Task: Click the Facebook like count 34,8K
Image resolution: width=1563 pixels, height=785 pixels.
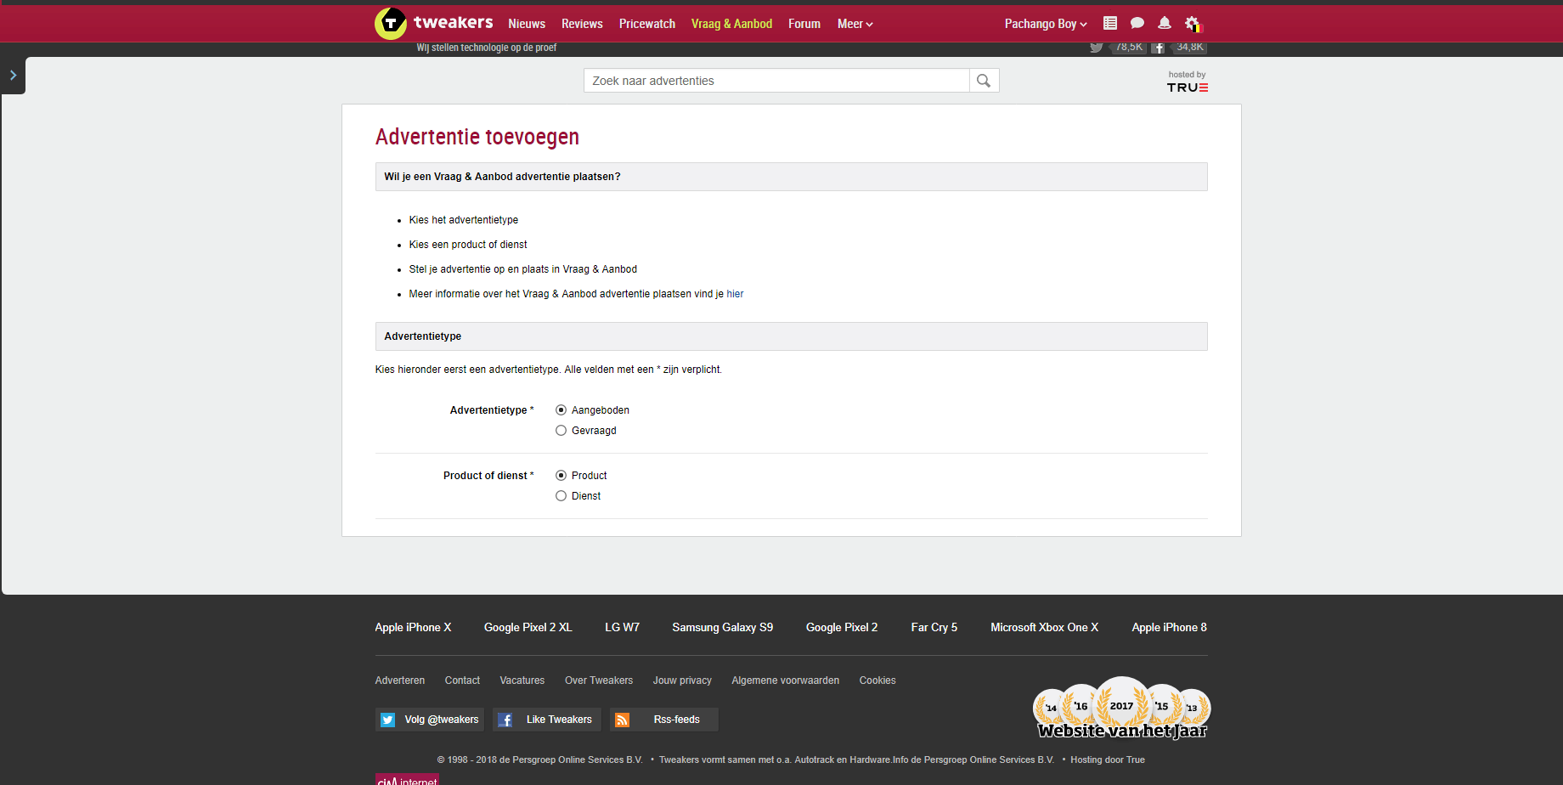Action: (1189, 48)
